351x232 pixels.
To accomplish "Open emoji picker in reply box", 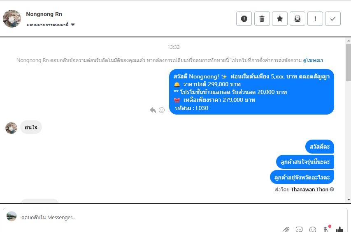I will (x=312, y=229).
